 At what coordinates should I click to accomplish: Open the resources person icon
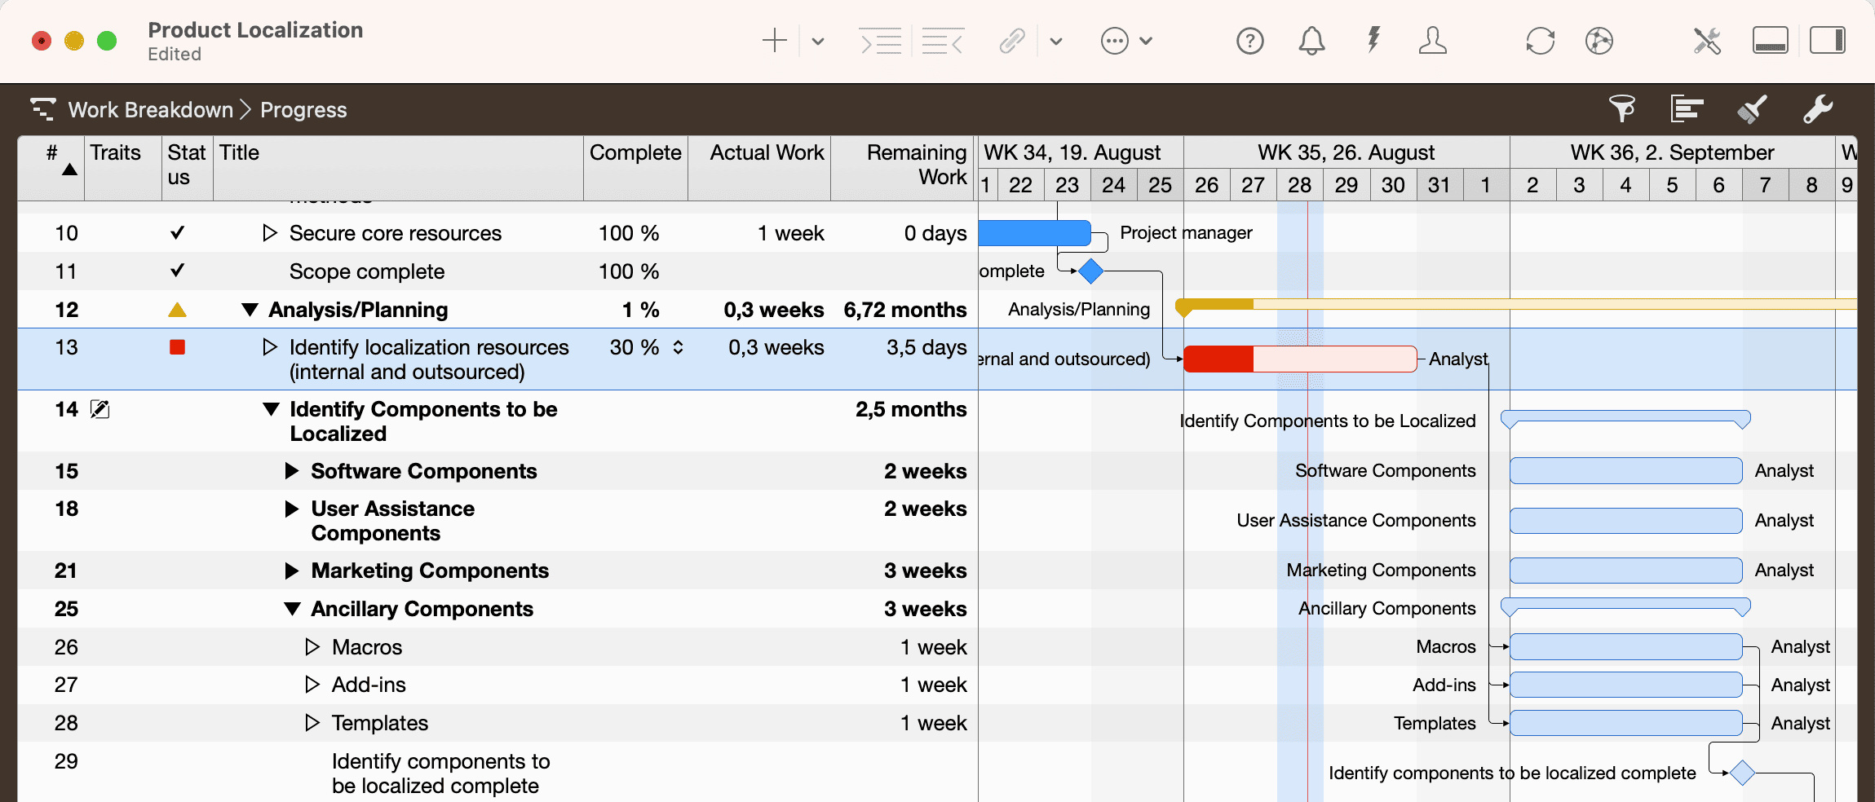pos(1432,41)
